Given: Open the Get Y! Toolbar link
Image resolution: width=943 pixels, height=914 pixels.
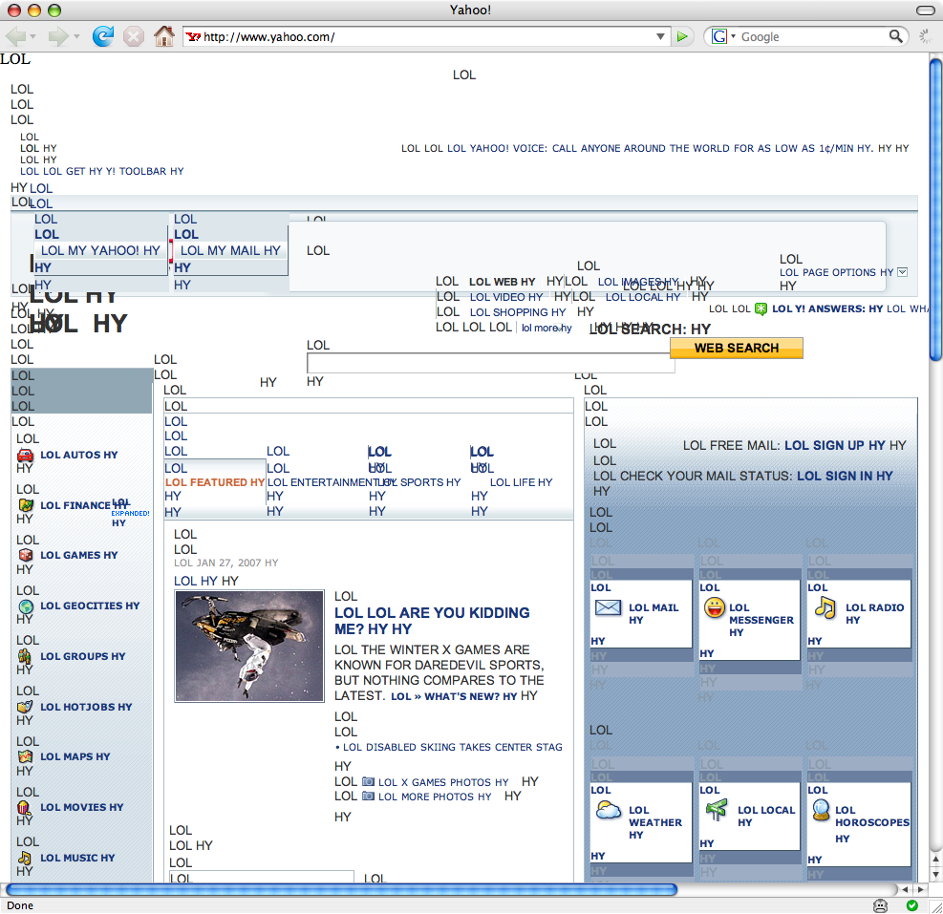Looking at the screenshot, I should point(102,171).
